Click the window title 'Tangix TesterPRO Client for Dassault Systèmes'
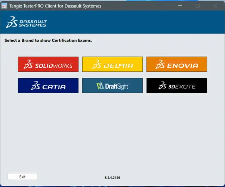225x187 pixels. (x=55, y=6)
